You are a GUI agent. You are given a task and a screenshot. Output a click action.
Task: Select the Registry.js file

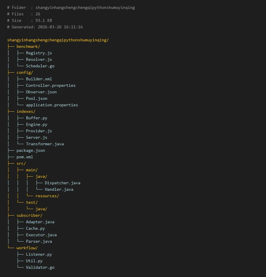click(x=39, y=53)
